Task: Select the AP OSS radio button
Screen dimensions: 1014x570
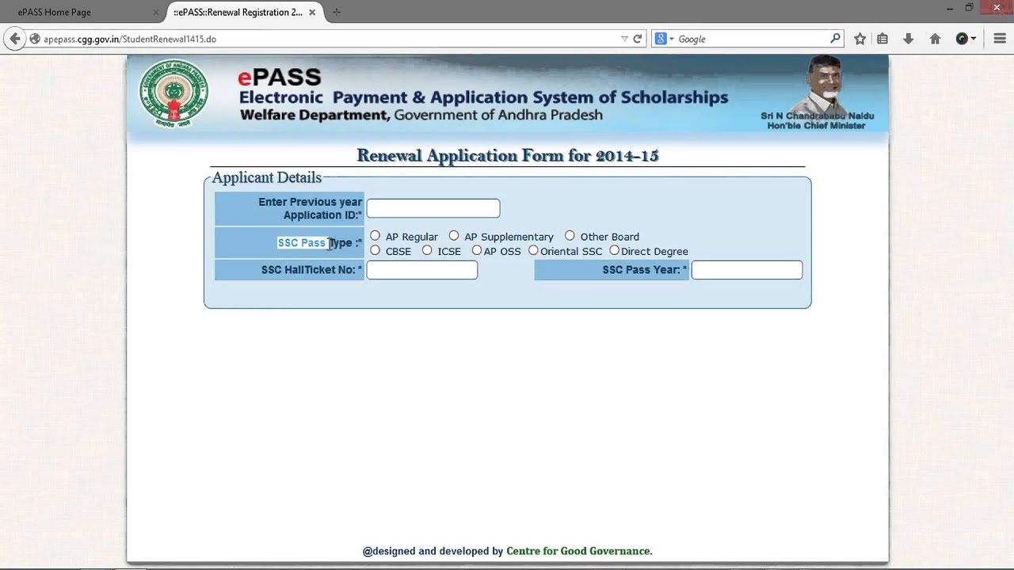Action: pyautogui.click(x=476, y=250)
